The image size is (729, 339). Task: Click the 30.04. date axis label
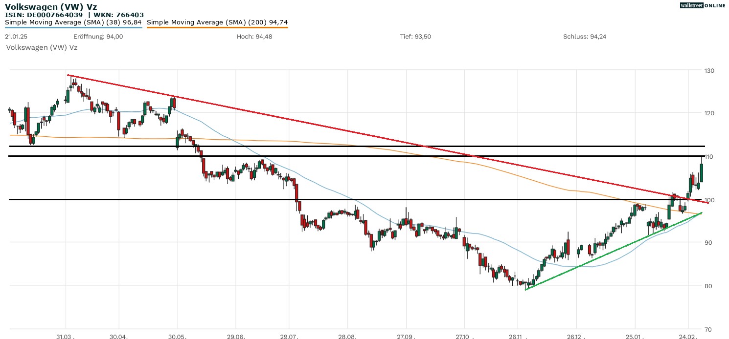(119, 337)
